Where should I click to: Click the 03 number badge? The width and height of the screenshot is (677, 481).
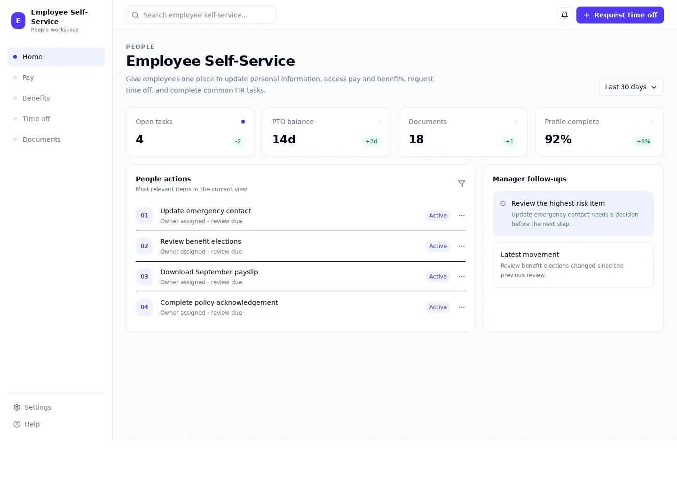pyautogui.click(x=144, y=277)
